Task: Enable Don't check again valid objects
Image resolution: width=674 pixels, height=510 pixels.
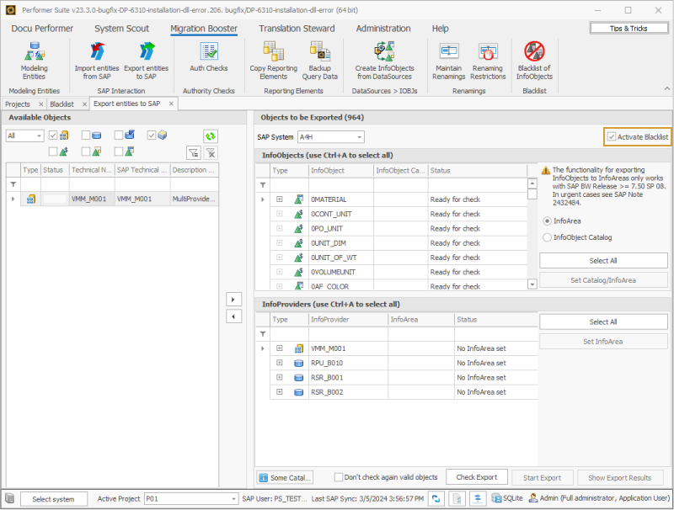Action: (339, 477)
